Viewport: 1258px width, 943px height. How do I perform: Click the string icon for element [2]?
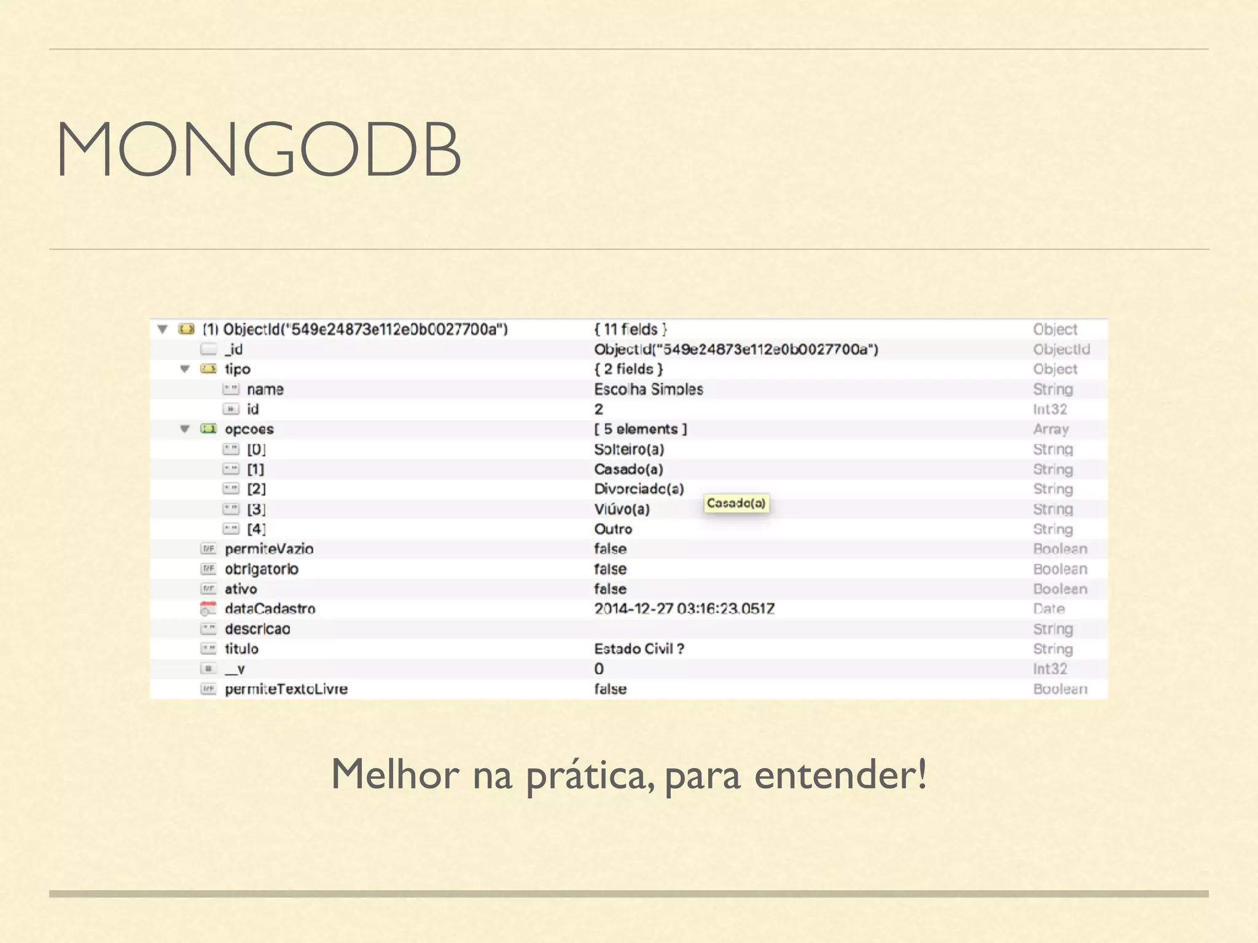[x=231, y=489]
